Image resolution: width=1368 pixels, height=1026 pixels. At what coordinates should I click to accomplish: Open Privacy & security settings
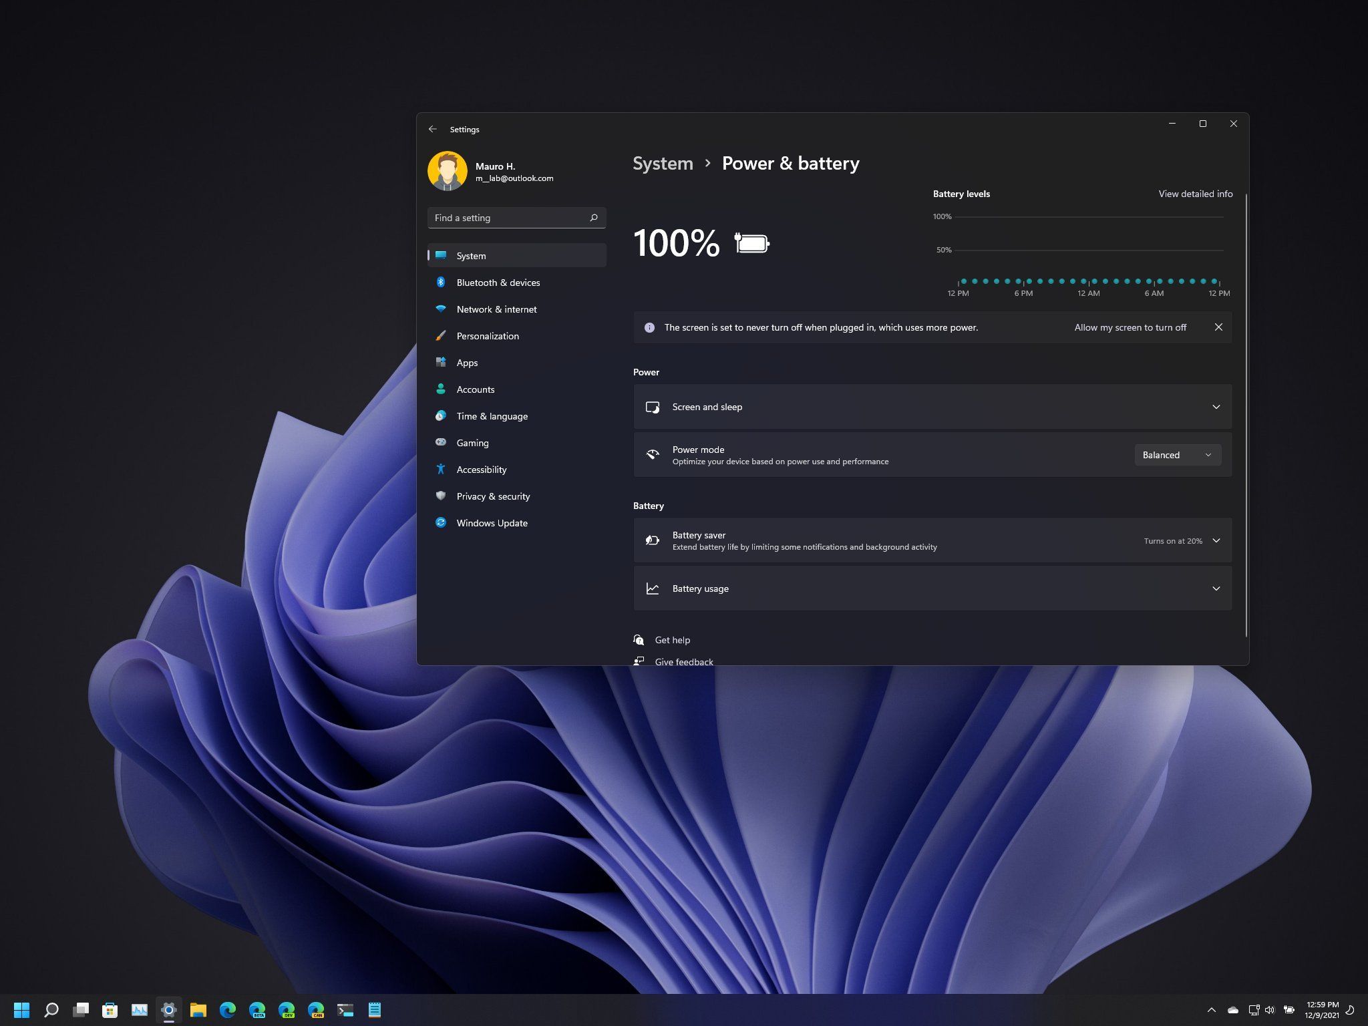[x=517, y=496]
